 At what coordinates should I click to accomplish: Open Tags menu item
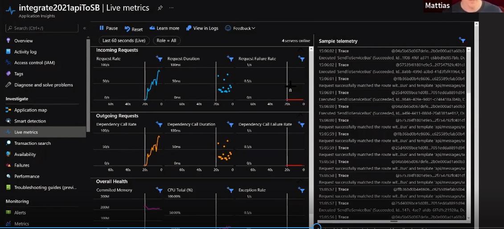click(19, 74)
